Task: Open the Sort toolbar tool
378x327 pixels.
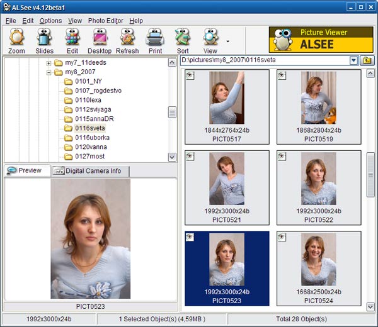Action: [x=183, y=41]
